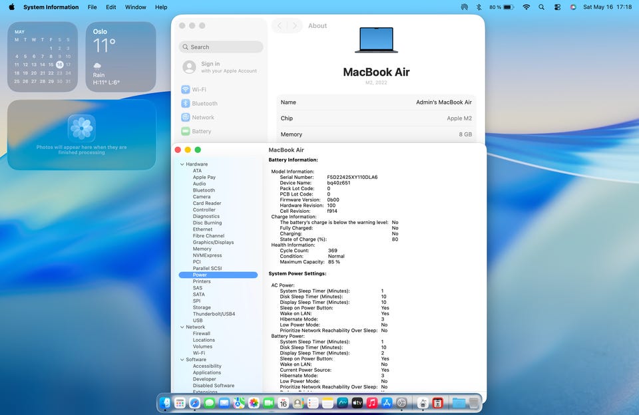Select Power in Hardware list

[218, 275]
